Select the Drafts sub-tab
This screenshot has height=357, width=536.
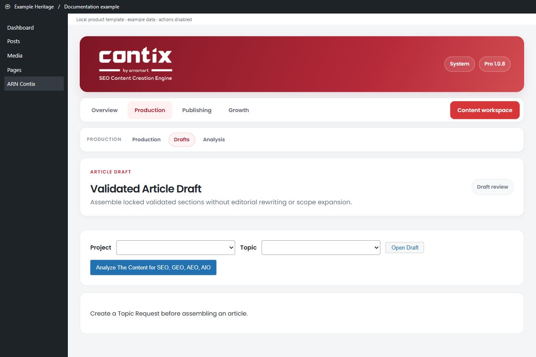(x=181, y=140)
